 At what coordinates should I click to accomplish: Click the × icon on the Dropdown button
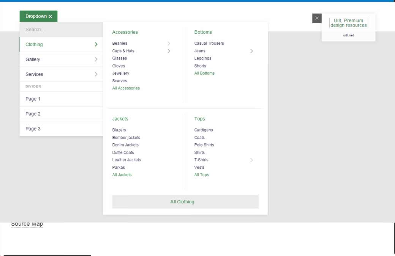[x=51, y=16]
